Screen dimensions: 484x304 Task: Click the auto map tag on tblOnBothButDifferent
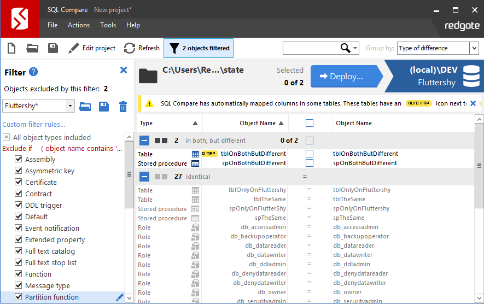coord(210,154)
